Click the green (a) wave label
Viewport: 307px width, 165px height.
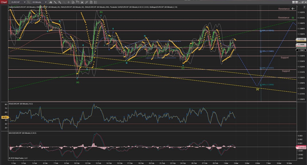(78, 82)
